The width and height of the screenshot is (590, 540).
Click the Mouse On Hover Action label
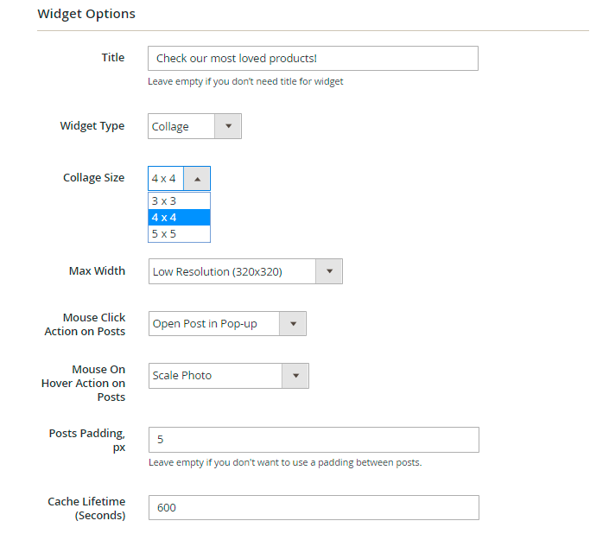(x=84, y=383)
